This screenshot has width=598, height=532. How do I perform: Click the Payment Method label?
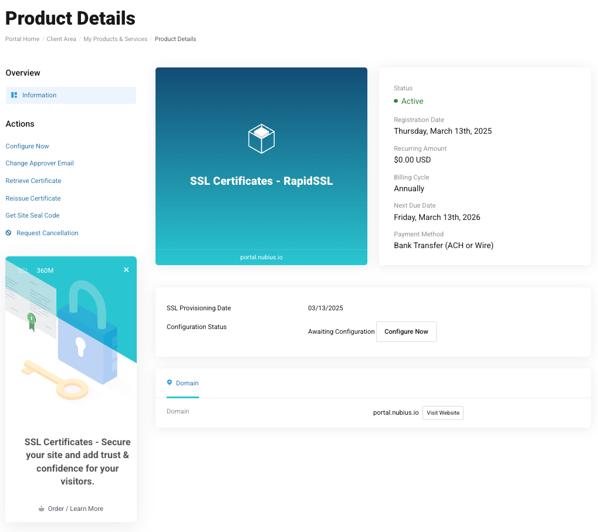click(418, 234)
